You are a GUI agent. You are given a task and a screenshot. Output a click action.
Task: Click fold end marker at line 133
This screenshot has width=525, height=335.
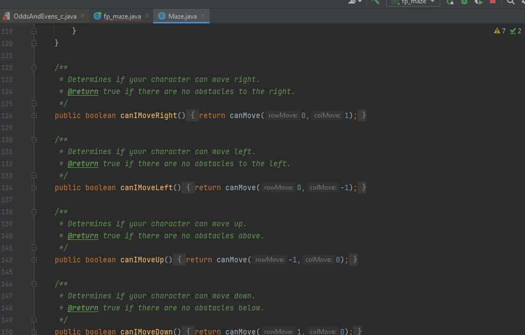pyautogui.click(x=34, y=175)
